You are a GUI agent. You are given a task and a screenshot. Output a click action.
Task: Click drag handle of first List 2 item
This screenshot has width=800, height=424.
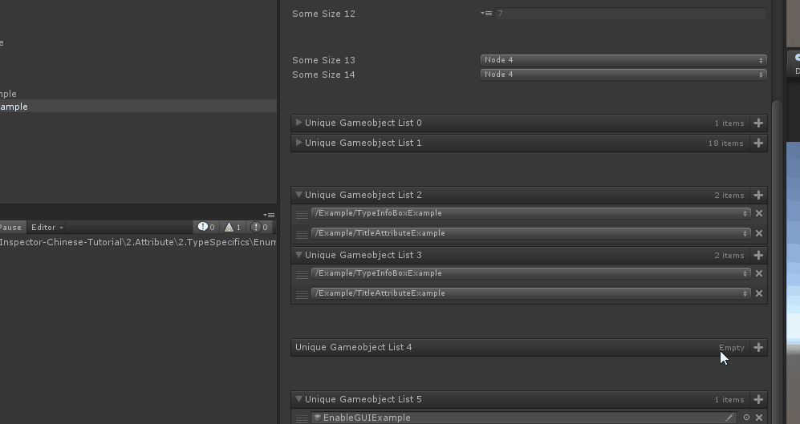click(302, 214)
